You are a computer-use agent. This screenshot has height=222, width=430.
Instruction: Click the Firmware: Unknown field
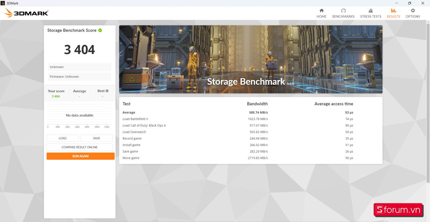[80, 77]
